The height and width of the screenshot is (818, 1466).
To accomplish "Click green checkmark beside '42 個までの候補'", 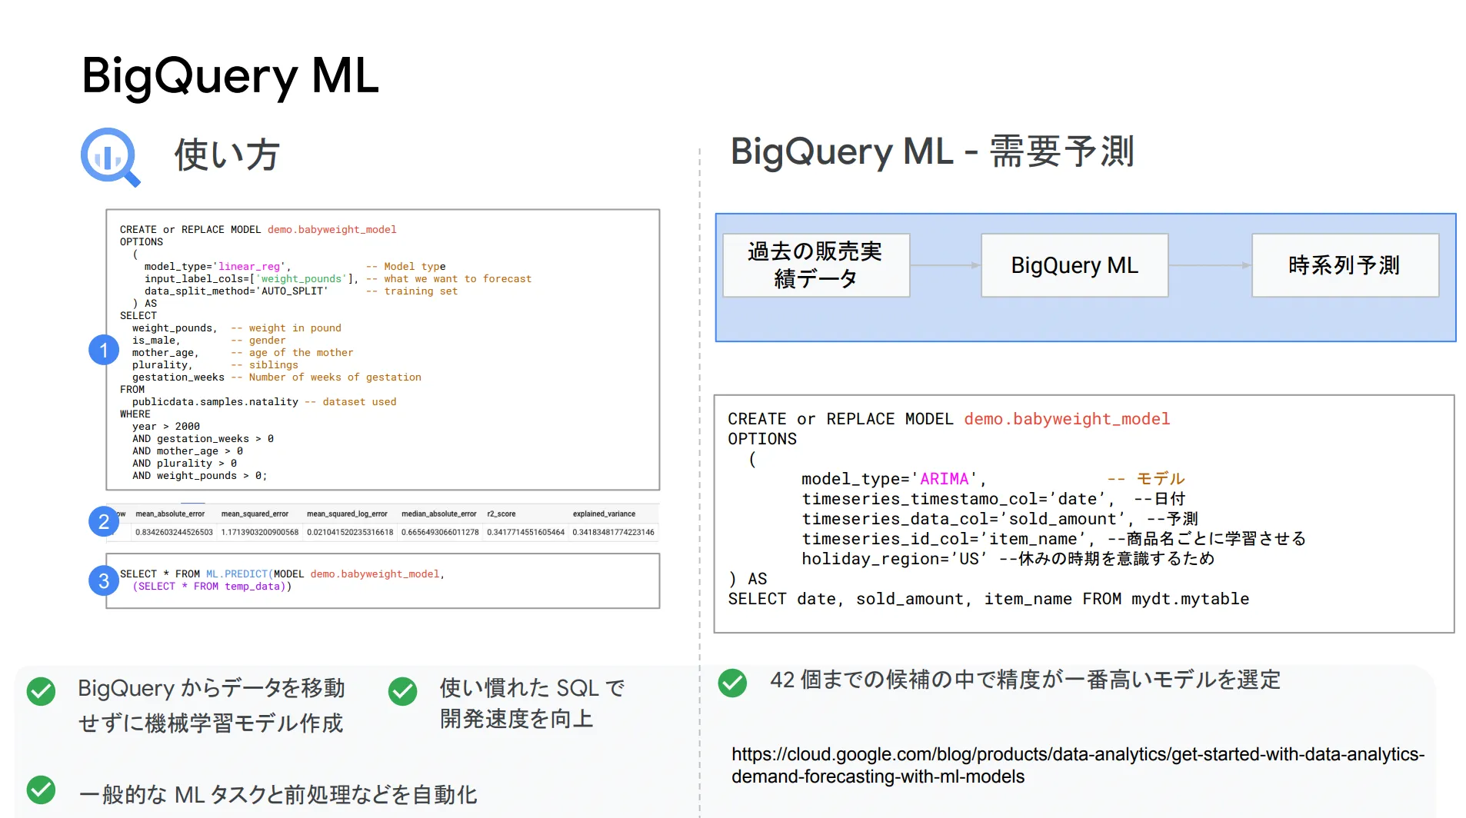I will tap(732, 682).
